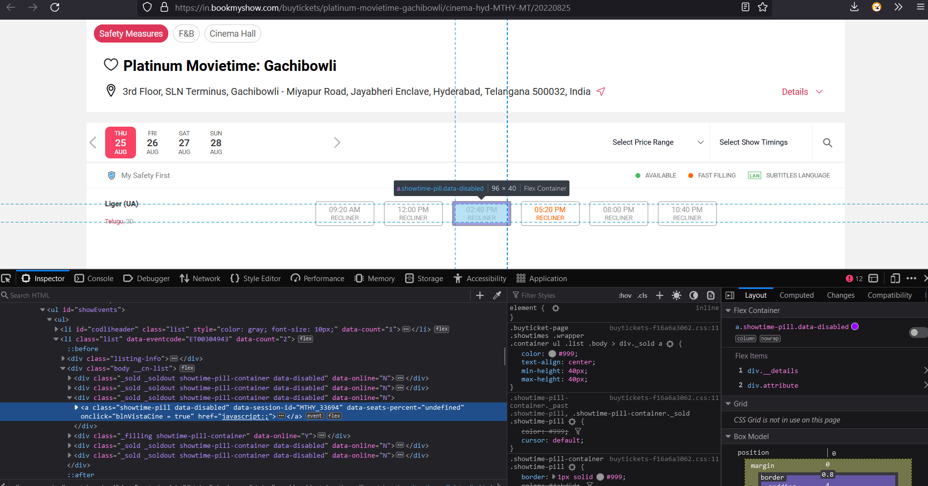Toggle the three-pane inspector sidebar icon
This screenshot has height=486, width=928.
point(730,295)
